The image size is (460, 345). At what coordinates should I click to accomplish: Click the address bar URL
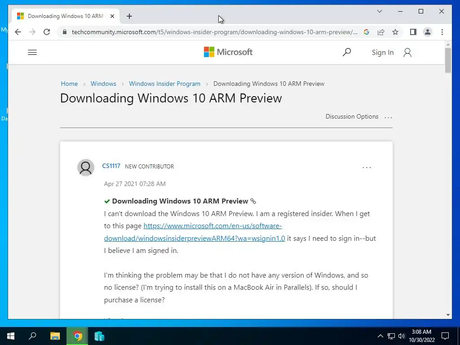pos(214,32)
